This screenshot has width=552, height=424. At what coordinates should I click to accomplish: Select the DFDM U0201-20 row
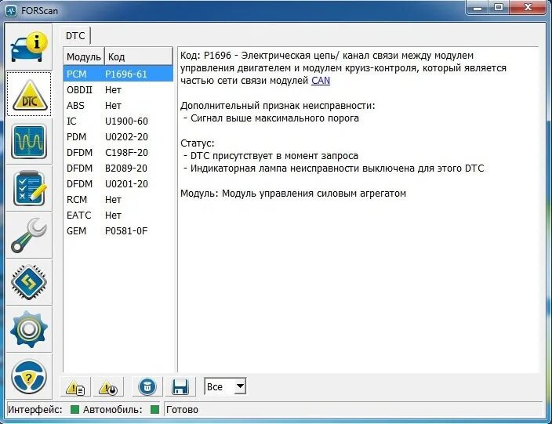click(118, 184)
